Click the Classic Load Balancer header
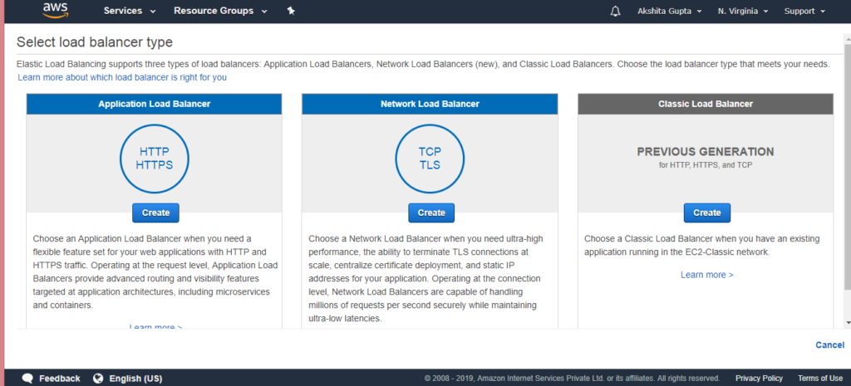Screen dimensions: 851x386 click(706, 104)
